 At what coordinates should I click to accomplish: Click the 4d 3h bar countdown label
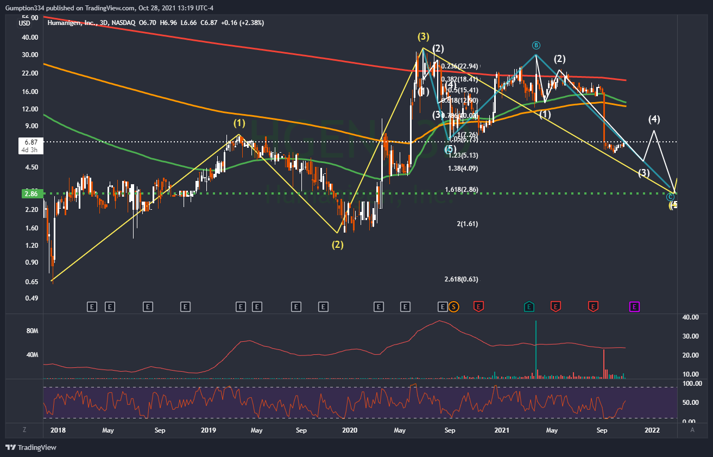click(x=30, y=149)
